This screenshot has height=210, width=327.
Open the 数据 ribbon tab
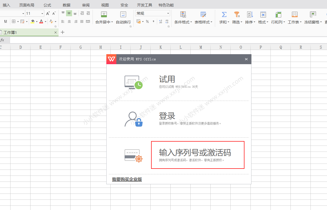click(67, 5)
